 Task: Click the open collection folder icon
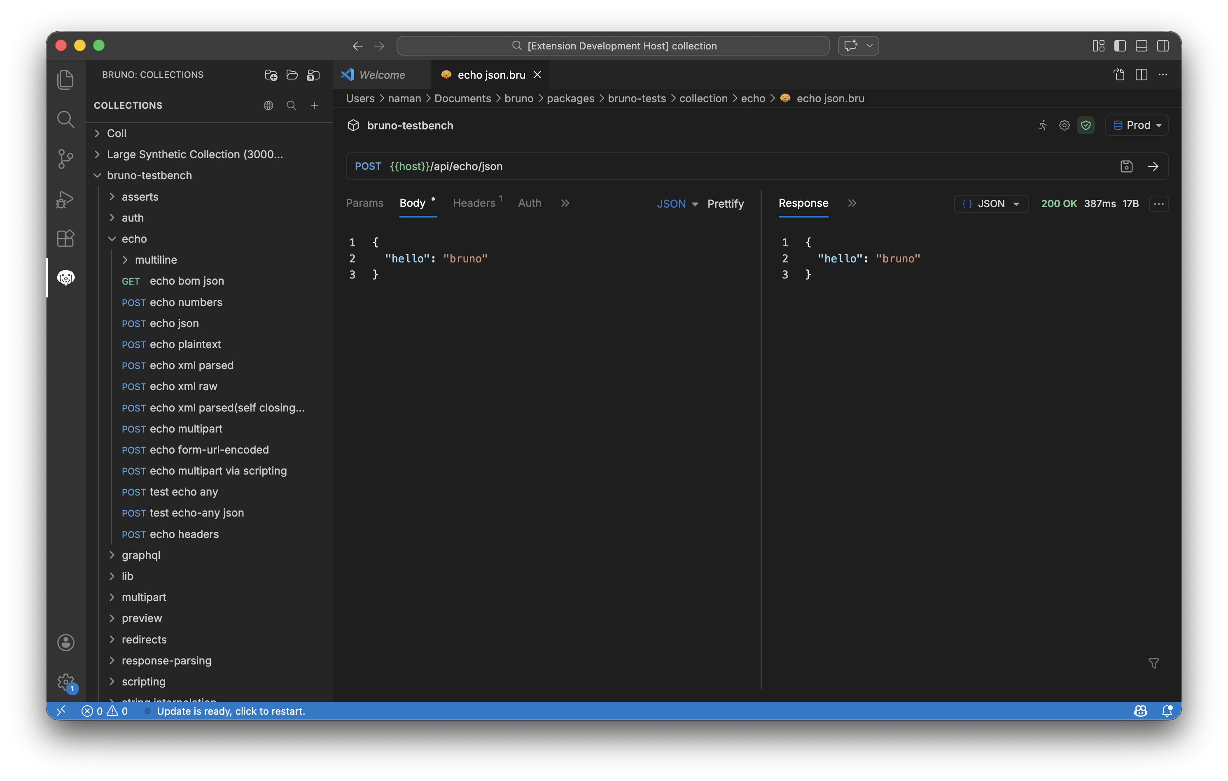(292, 75)
